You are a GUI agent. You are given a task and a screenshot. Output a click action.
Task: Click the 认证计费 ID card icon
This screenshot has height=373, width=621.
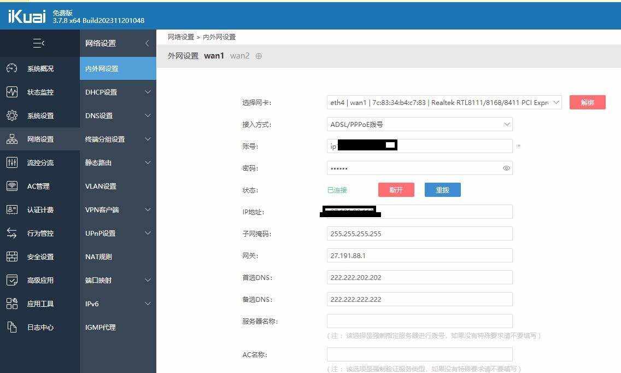coord(12,209)
